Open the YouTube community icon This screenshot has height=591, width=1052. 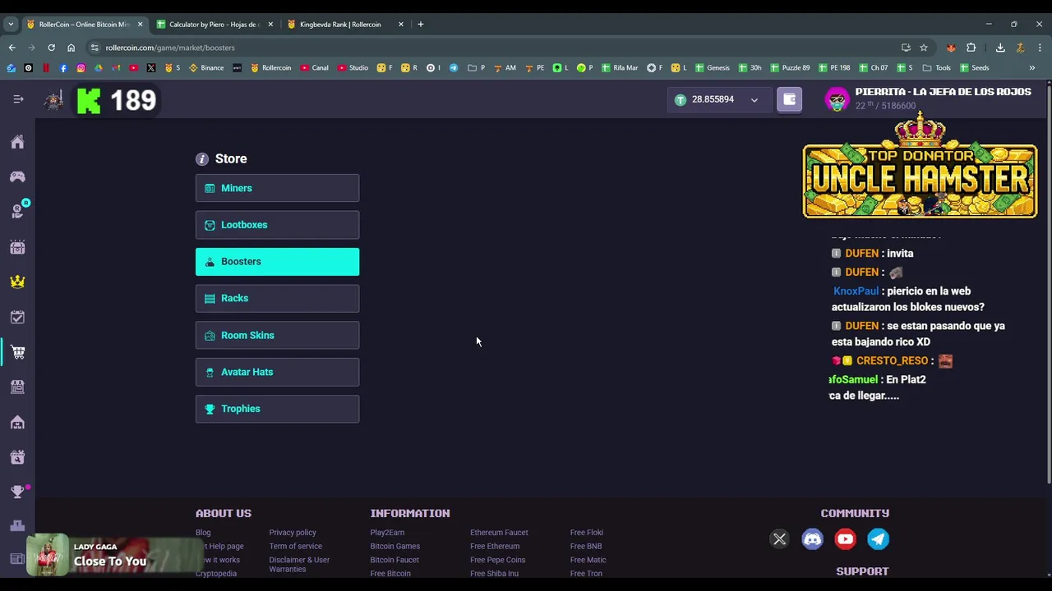845,539
